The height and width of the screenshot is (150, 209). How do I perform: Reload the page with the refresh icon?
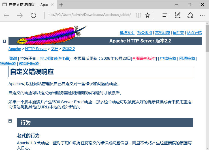point(33,15)
